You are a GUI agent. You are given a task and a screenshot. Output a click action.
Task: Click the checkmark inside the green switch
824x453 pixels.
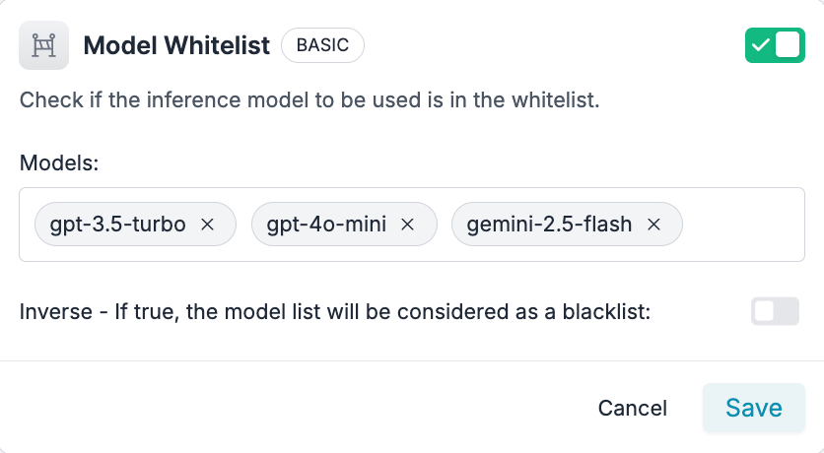[x=760, y=45]
